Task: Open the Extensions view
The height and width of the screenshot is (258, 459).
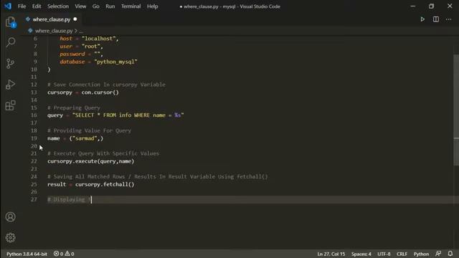Action: point(11,105)
